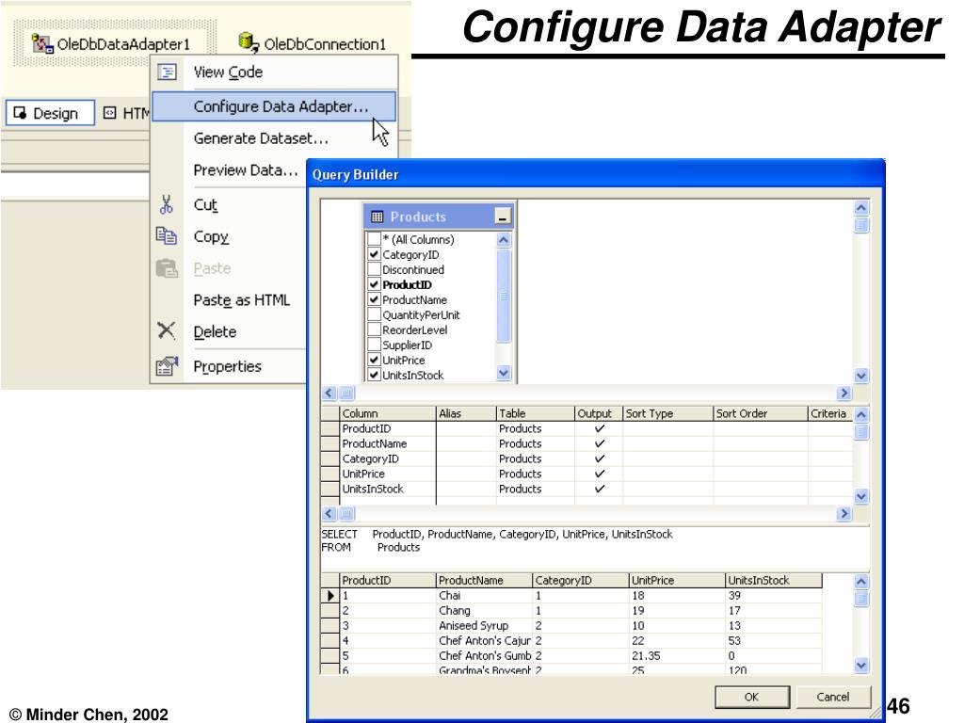
Task: Click grid pane horizontal scroll right arrow
Action: pyautogui.click(x=844, y=513)
